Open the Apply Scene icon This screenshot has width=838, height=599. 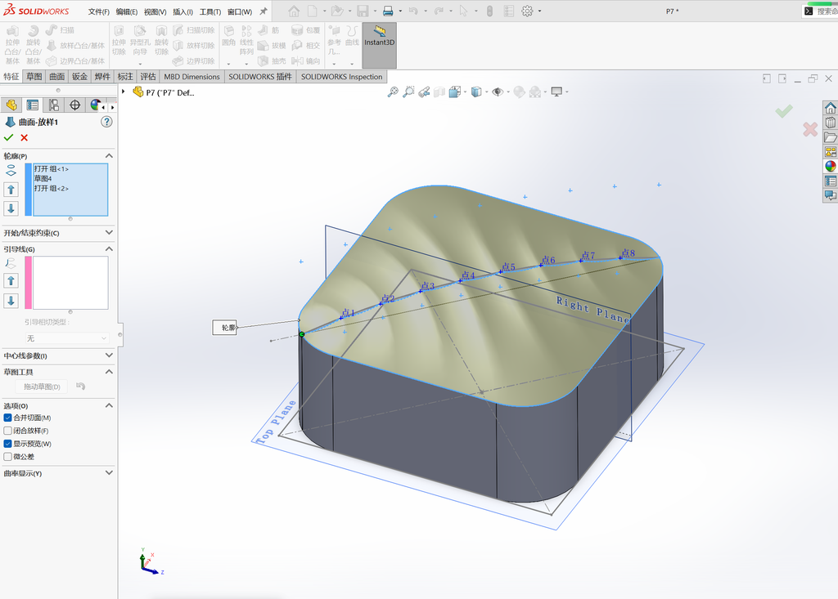pos(535,92)
